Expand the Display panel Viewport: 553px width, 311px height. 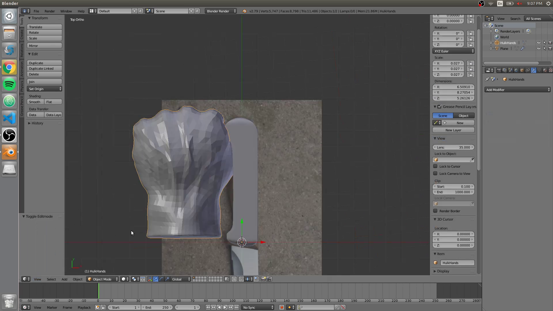tap(442, 271)
